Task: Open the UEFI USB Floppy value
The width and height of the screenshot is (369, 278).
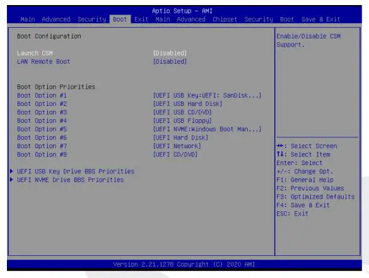Action: click(182, 121)
